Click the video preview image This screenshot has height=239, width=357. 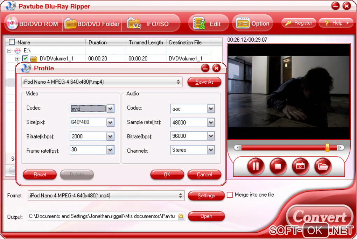pyautogui.click(x=289, y=91)
